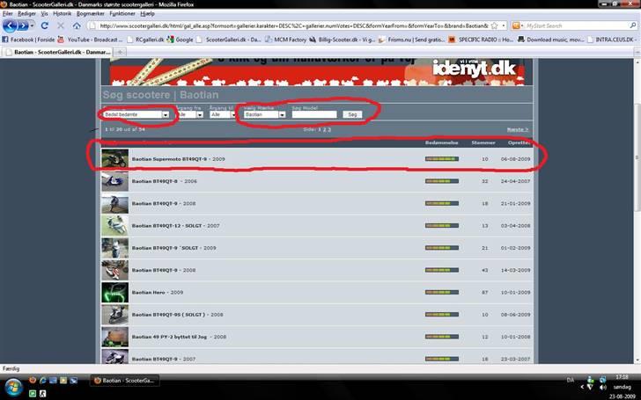Open the Rediger menu
Viewport: 641px width, 400px height.
point(26,13)
